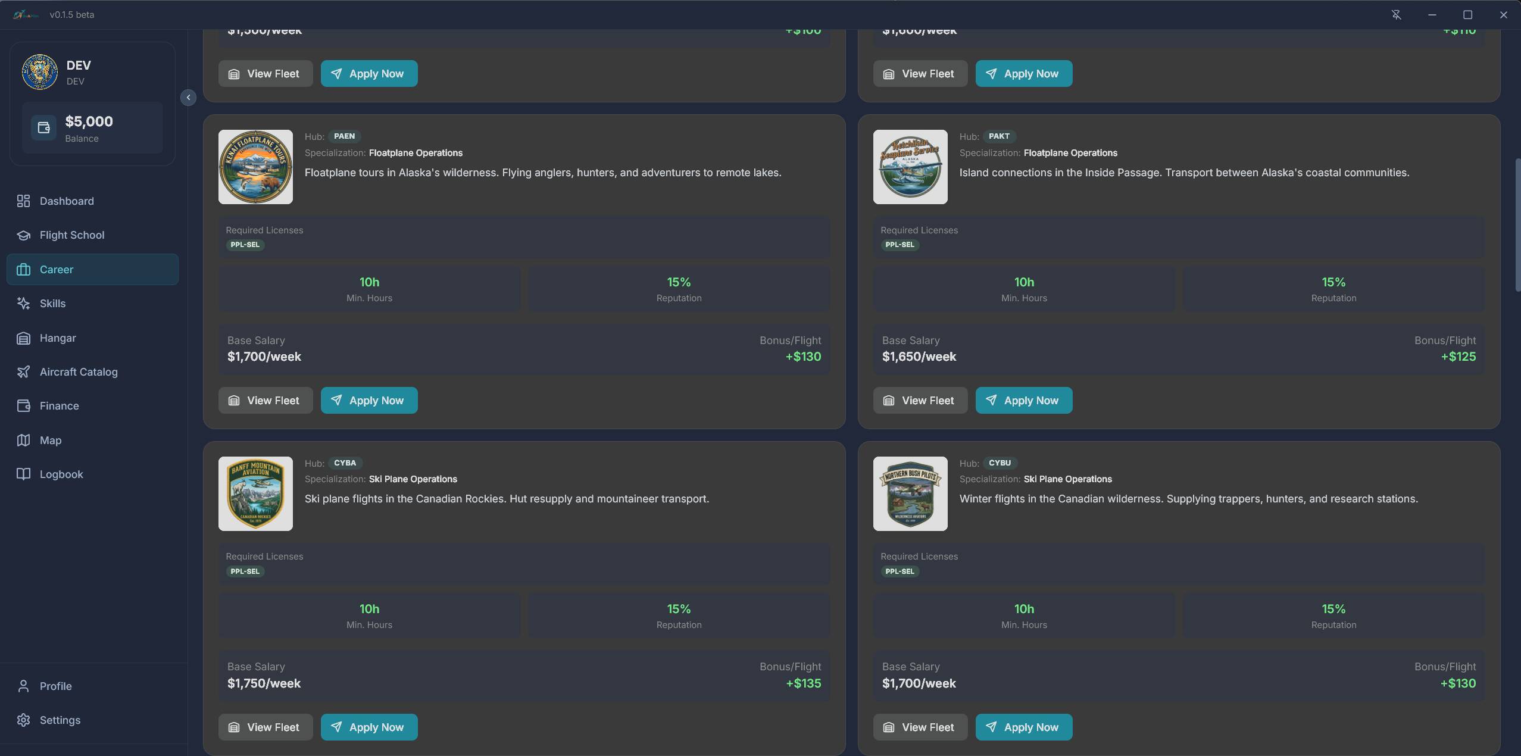Click the Hangar building icon
This screenshot has height=756, width=1521.
tap(23, 338)
